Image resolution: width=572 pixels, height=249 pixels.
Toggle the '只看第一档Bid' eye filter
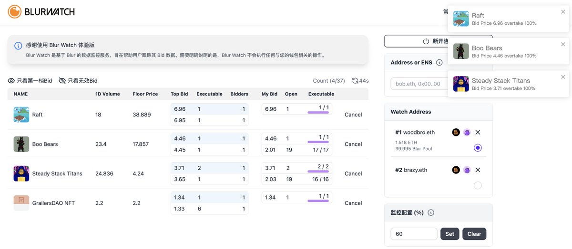(x=11, y=81)
